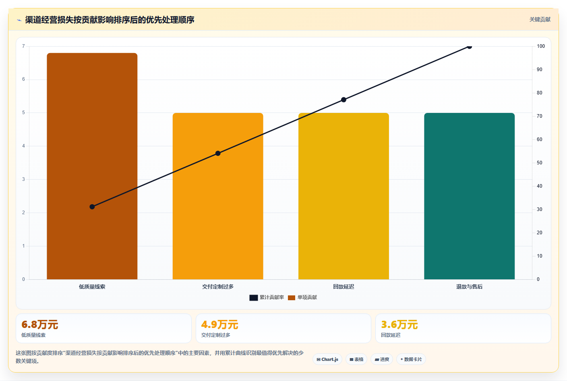Viewport: 567px width, 381px height.
Task: Select the 低质量线索 bar
Action: (x=92, y=166)
